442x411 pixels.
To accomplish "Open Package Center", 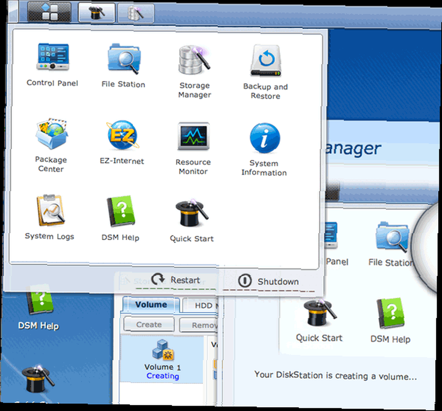I will click(51, 145).
